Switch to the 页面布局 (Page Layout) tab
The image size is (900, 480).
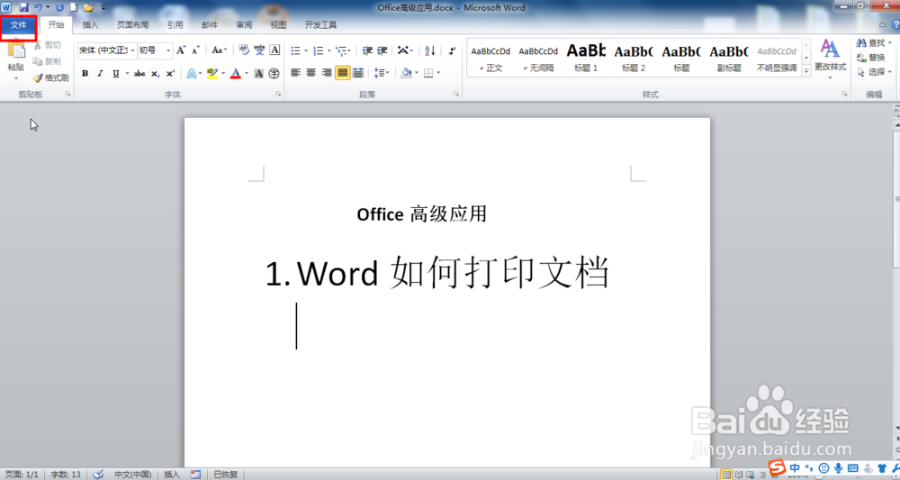click(132, 24)
